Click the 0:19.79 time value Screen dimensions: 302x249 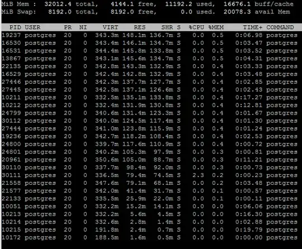pos(249,229)
